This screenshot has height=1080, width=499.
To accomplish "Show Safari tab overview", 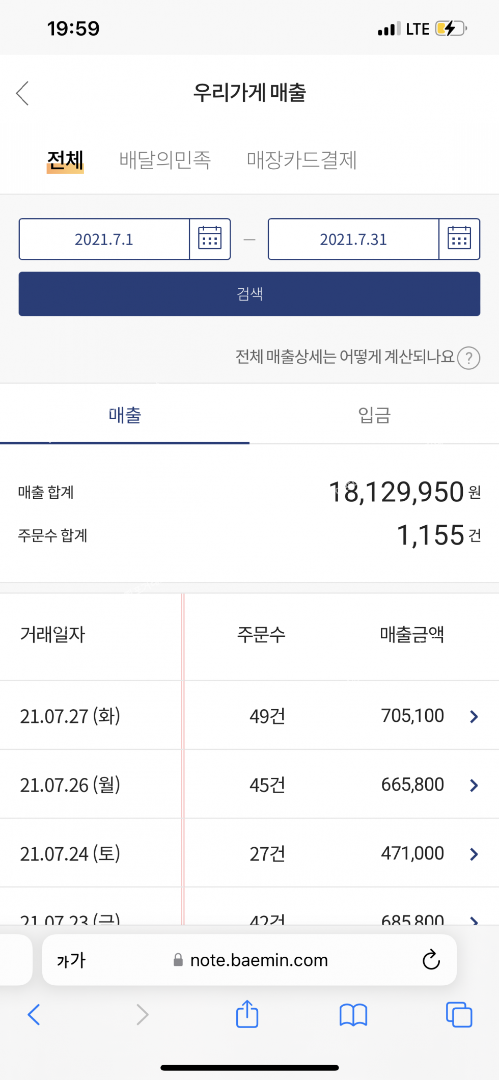I will pyautogui.click(x=459, y=1014).
